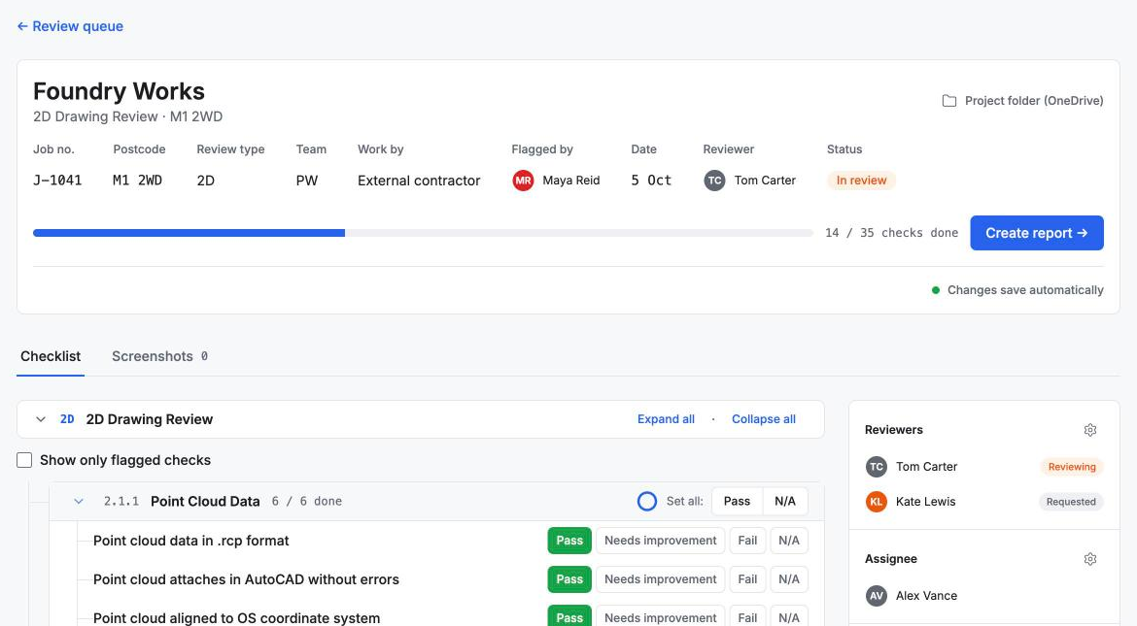Click Tom Carter's avatar in Reviewers panel
The width and height of the screenshot is (1137, 626).
[x=876, y=467]
